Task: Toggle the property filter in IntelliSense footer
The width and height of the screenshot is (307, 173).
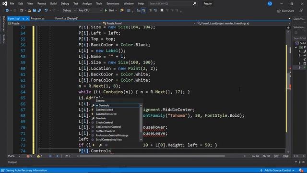Action: coord(100,145)
